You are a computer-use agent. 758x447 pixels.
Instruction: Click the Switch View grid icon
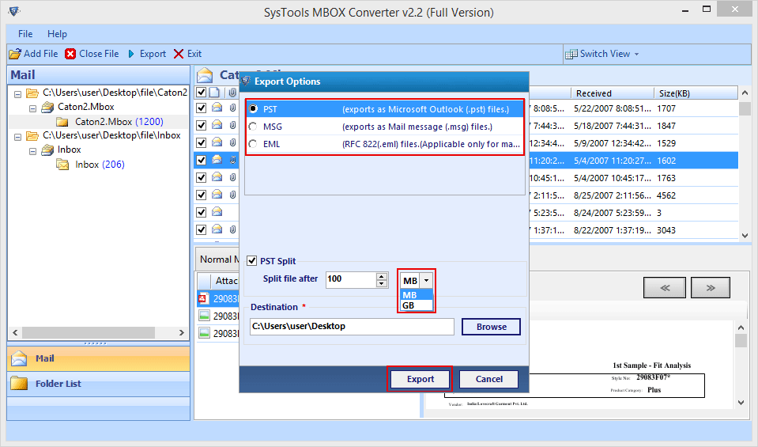(x=571, y=54)
